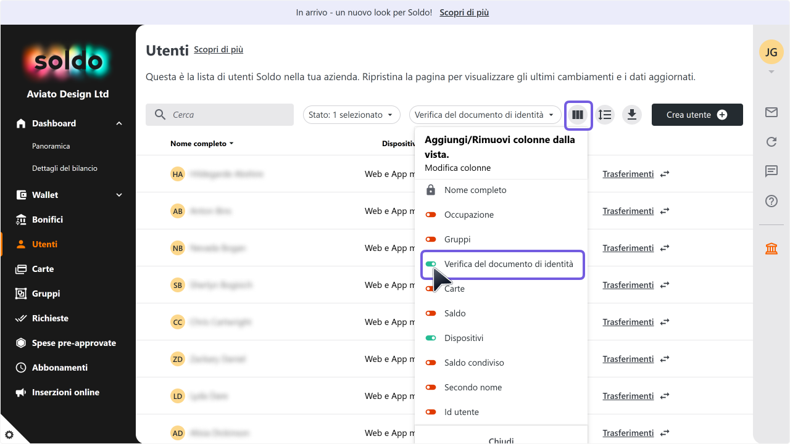Click the NB user avatar

pyautogui.click(x=178, y=248)
